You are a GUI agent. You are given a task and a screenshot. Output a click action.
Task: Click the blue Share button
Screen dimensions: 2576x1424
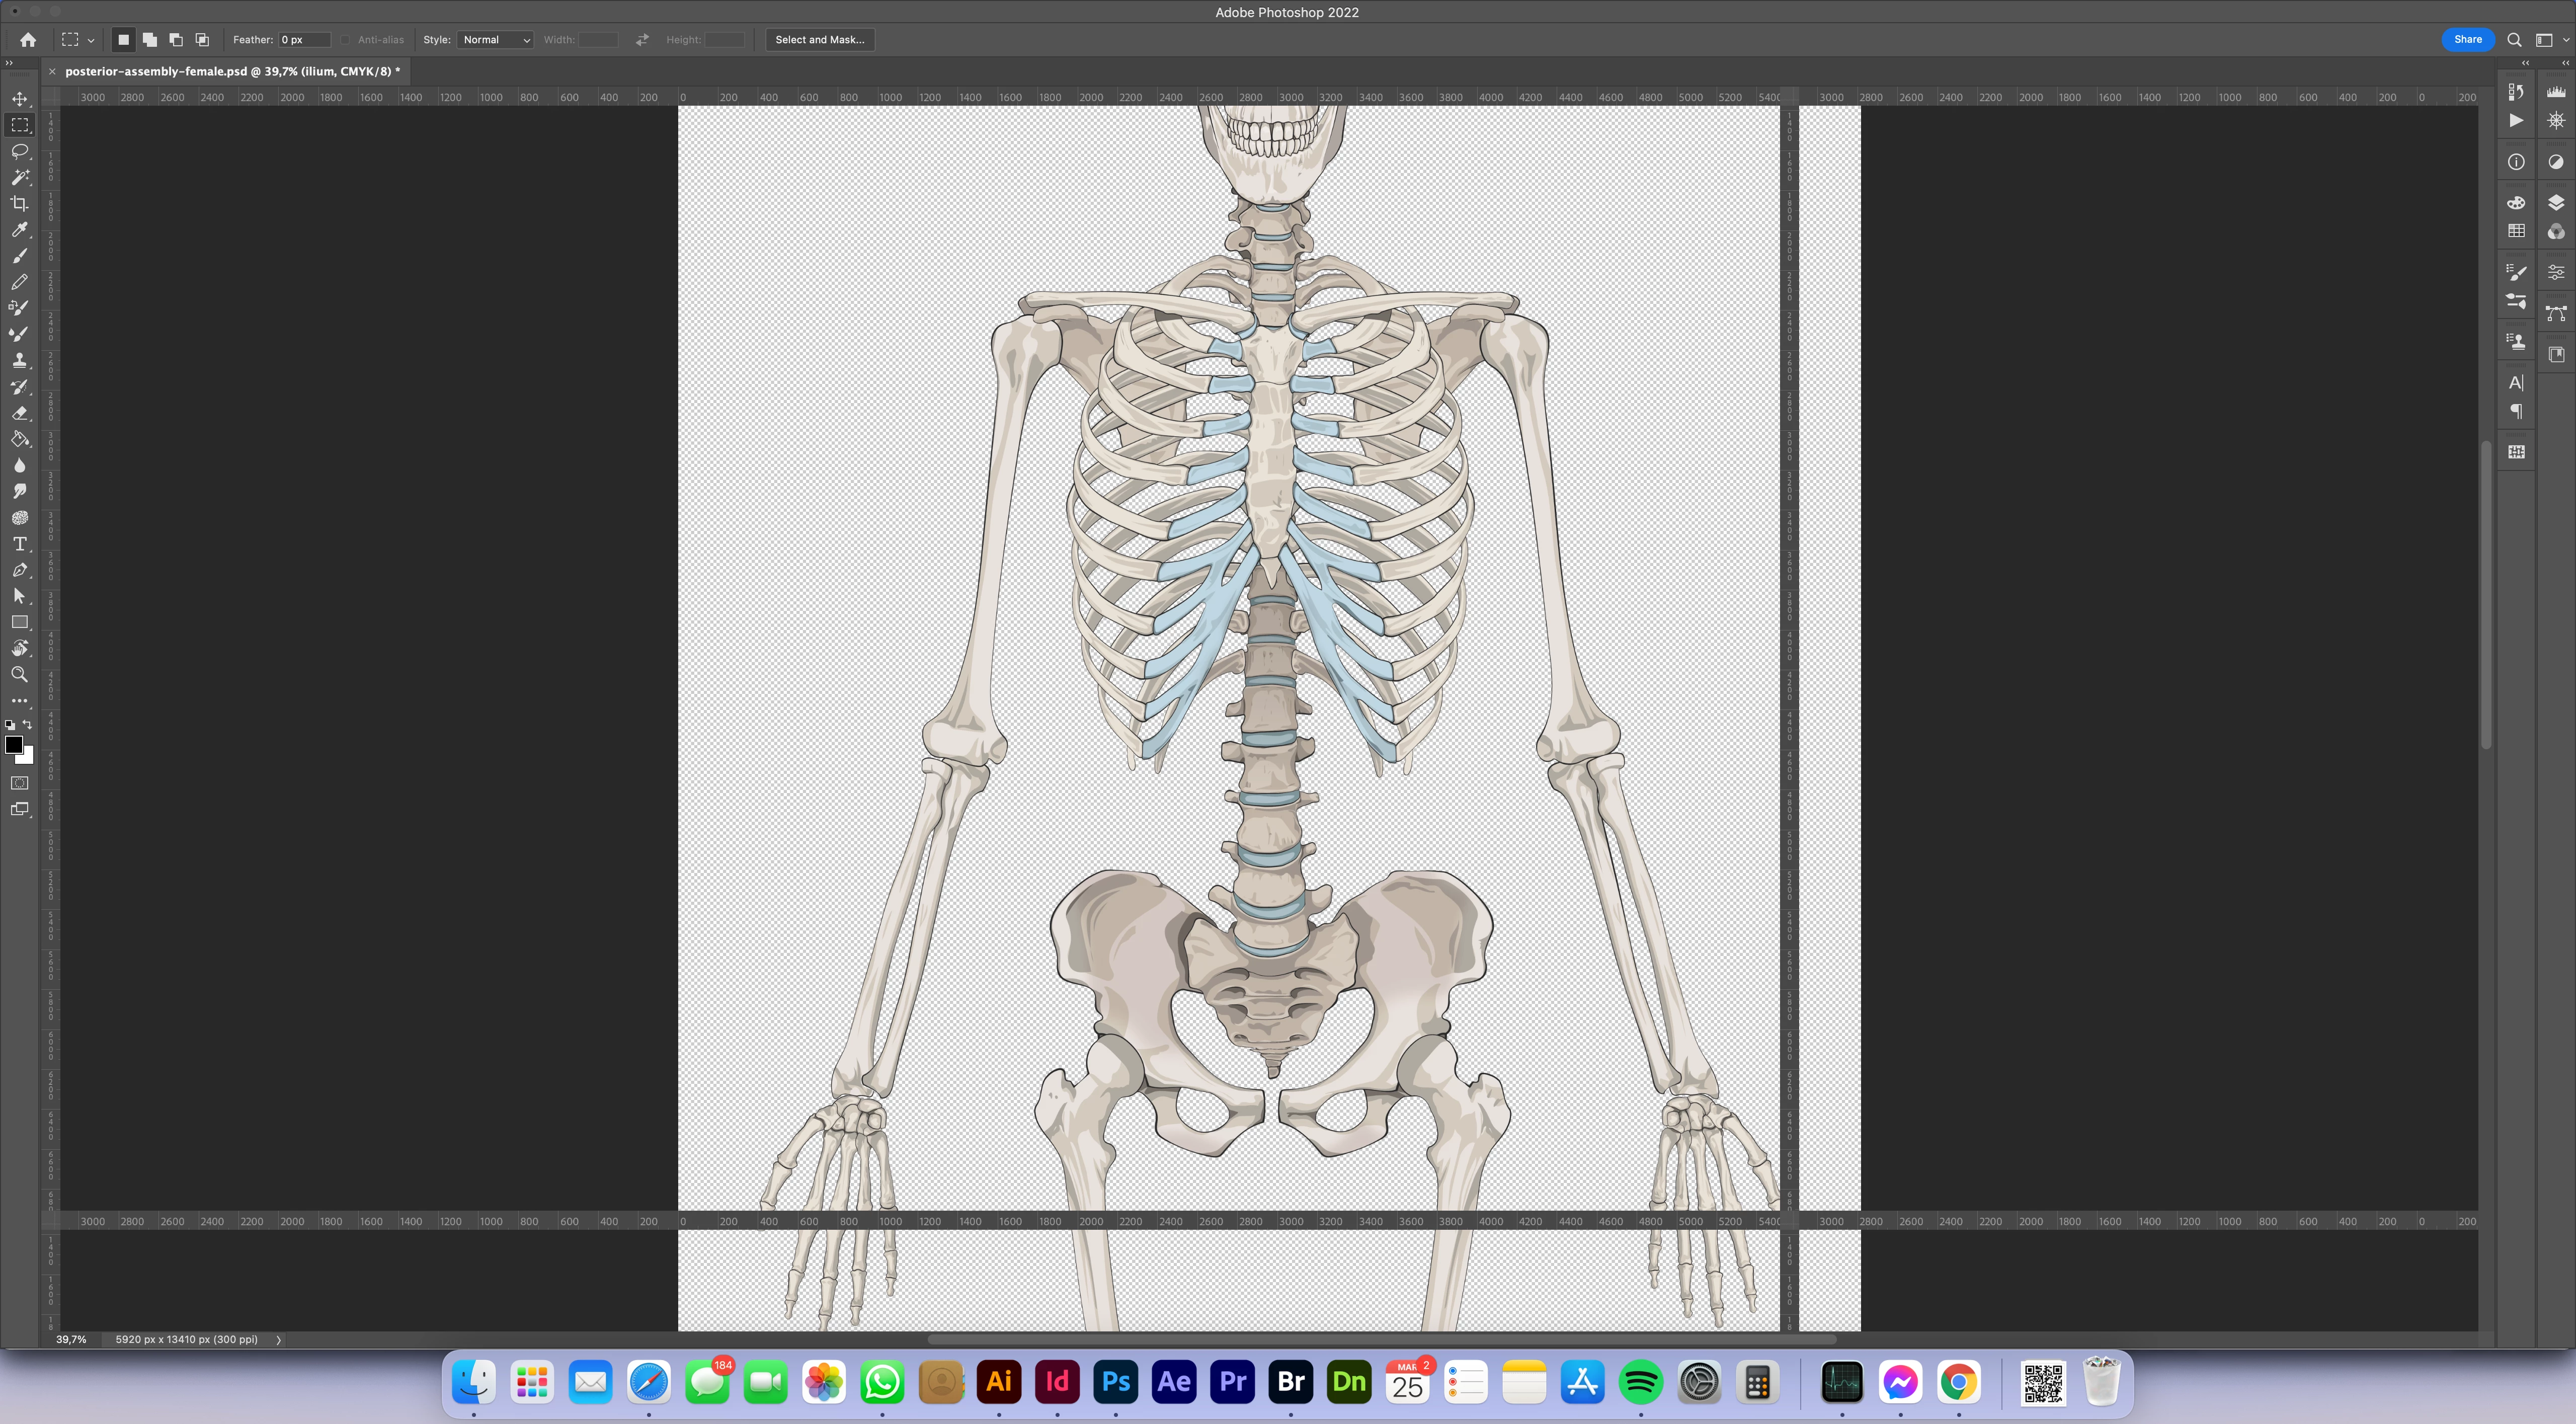[x=2467, y=40]
